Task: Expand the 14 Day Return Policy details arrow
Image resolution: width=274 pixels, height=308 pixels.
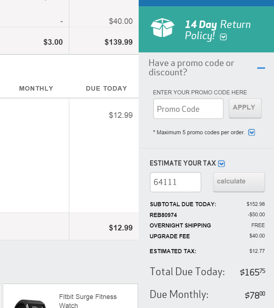Action: tap(223, 37)
